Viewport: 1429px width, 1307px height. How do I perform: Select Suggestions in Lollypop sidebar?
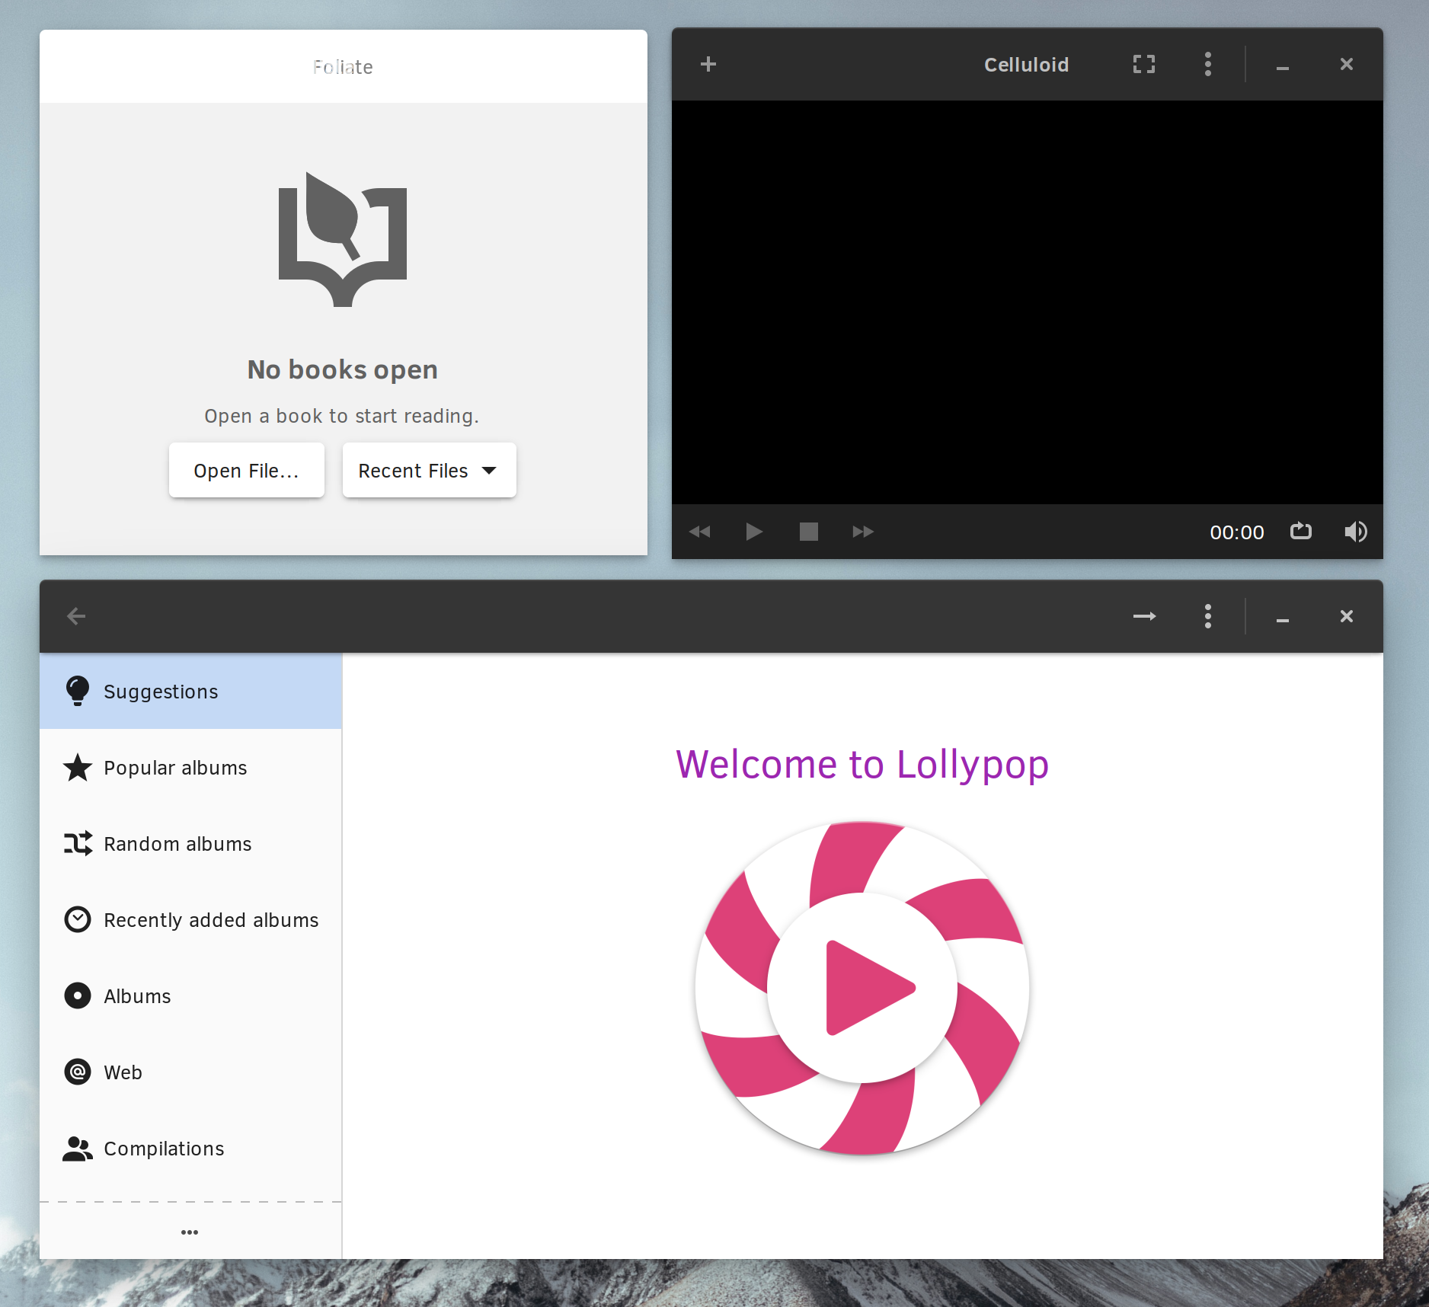point(160,692)
